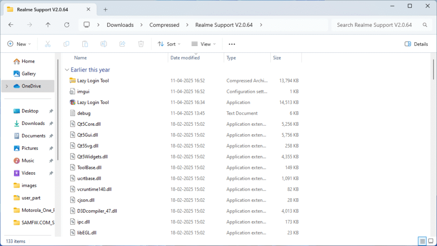437x246 pixels.
Task: Click the Copy icon in toolbar
Action: point(66,44)
